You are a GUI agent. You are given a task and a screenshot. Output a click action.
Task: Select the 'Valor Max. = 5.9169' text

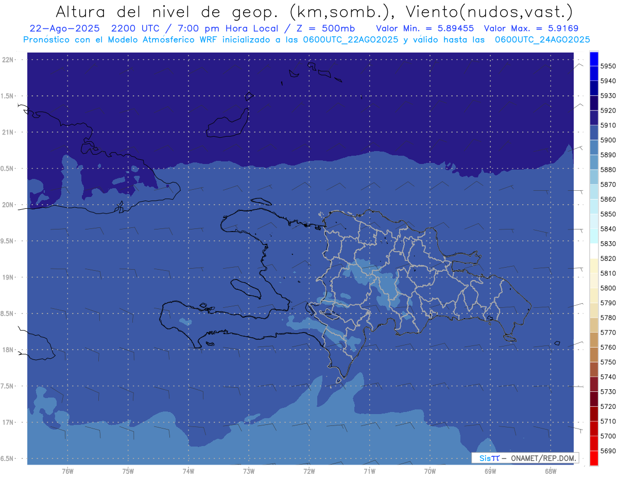[x=533, y=28]
